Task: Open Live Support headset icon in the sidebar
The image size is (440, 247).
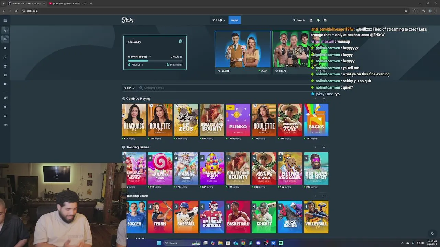Action: pyautogui.click(x=5, y=116)
